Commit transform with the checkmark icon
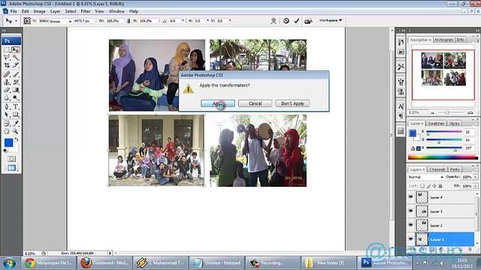This screenshot has width=481, height=270. pos(296,21)
